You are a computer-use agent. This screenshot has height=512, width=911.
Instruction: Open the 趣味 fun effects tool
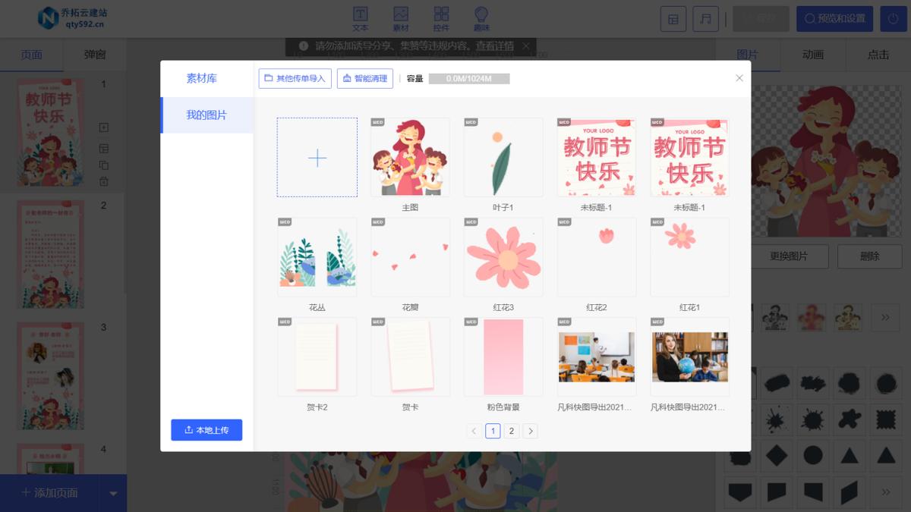tap(481, 17)
